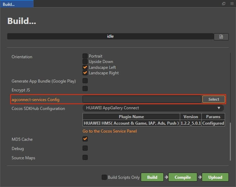Disable the MD5 Cache checkbox

point(85,139)
